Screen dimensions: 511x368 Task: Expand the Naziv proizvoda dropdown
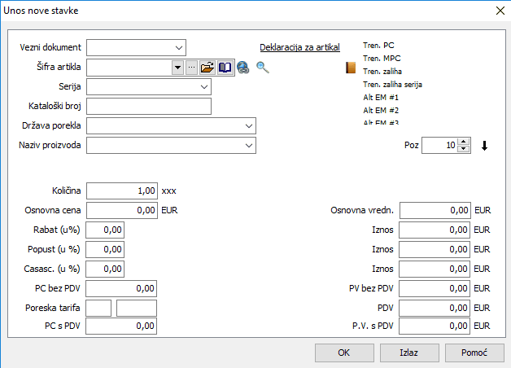(248, 146)
